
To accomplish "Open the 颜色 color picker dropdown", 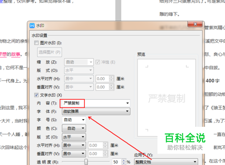I will click(74, 128).
